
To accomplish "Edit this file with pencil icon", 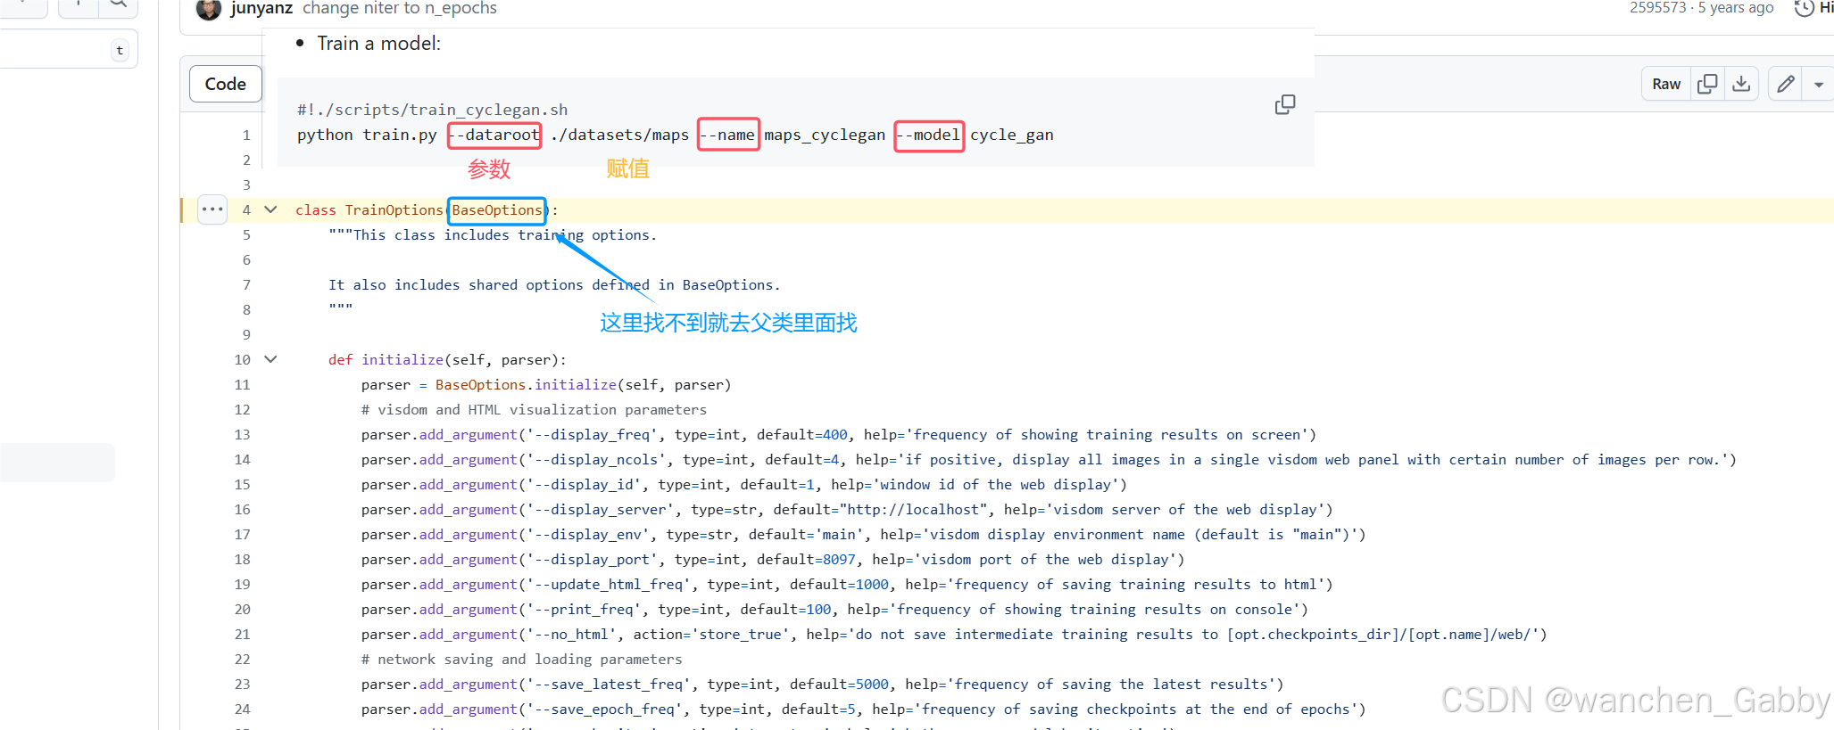I will click(1785, 84).
